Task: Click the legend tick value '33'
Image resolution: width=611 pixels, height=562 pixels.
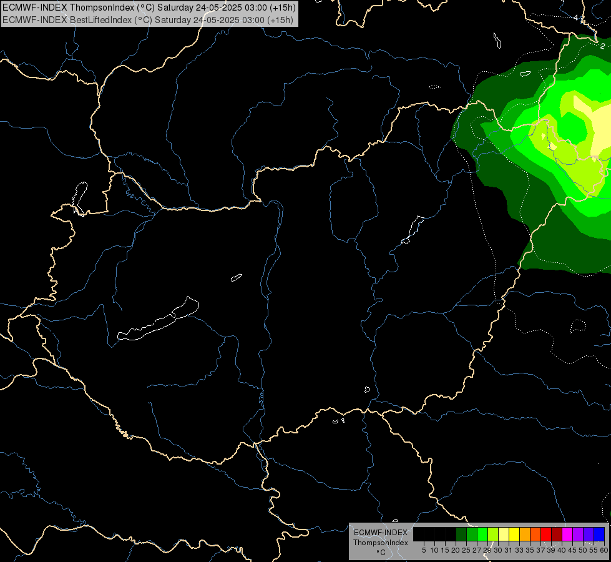Action: (519, 550)
